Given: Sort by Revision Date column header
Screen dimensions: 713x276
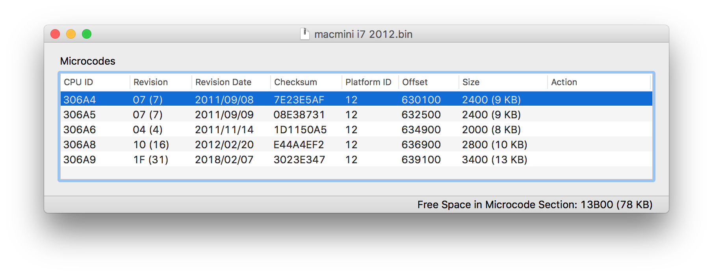Looking at the screenshot, I should [x=231, y=82].
